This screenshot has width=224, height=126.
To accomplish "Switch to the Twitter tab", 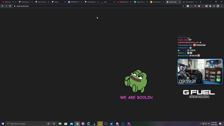I will pyautogui.click(x=190, y=2).
